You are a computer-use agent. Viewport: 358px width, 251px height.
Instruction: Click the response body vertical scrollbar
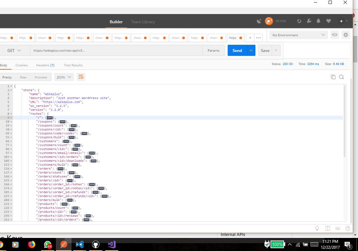point(345,121)
